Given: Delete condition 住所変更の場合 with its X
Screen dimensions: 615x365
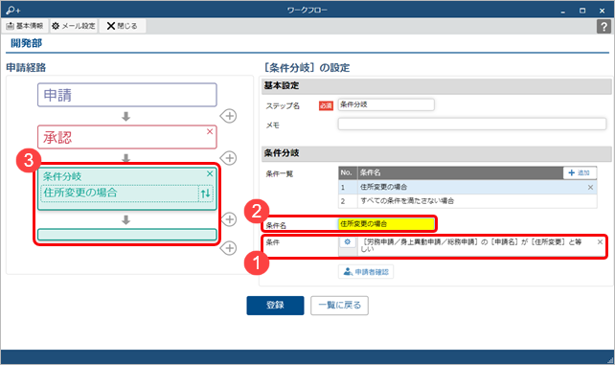Looking at the screenshot, I should [590, 188].
